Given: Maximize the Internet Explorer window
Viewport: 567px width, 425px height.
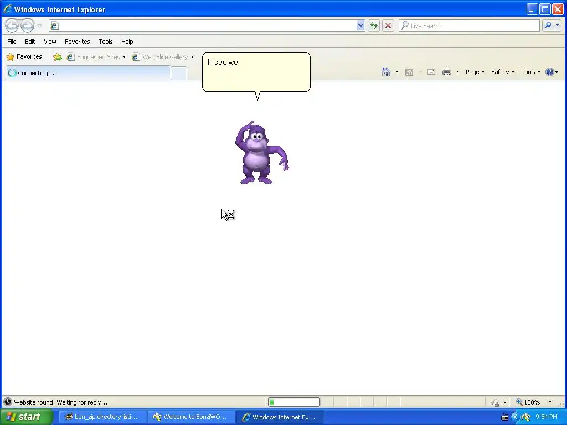Looking at the screenshot, I should (545, 9).
